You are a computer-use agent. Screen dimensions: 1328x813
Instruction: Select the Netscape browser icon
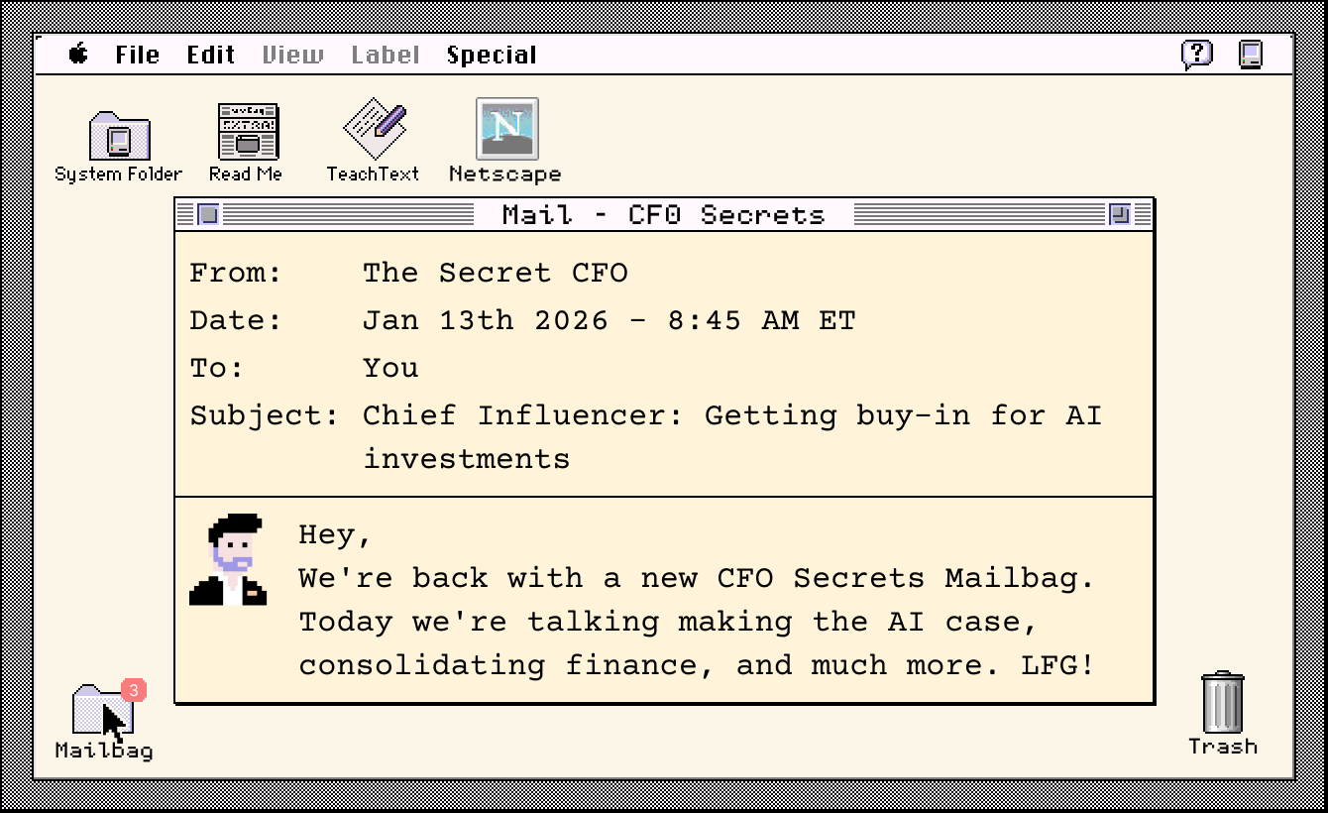click(x=506, y=129)
